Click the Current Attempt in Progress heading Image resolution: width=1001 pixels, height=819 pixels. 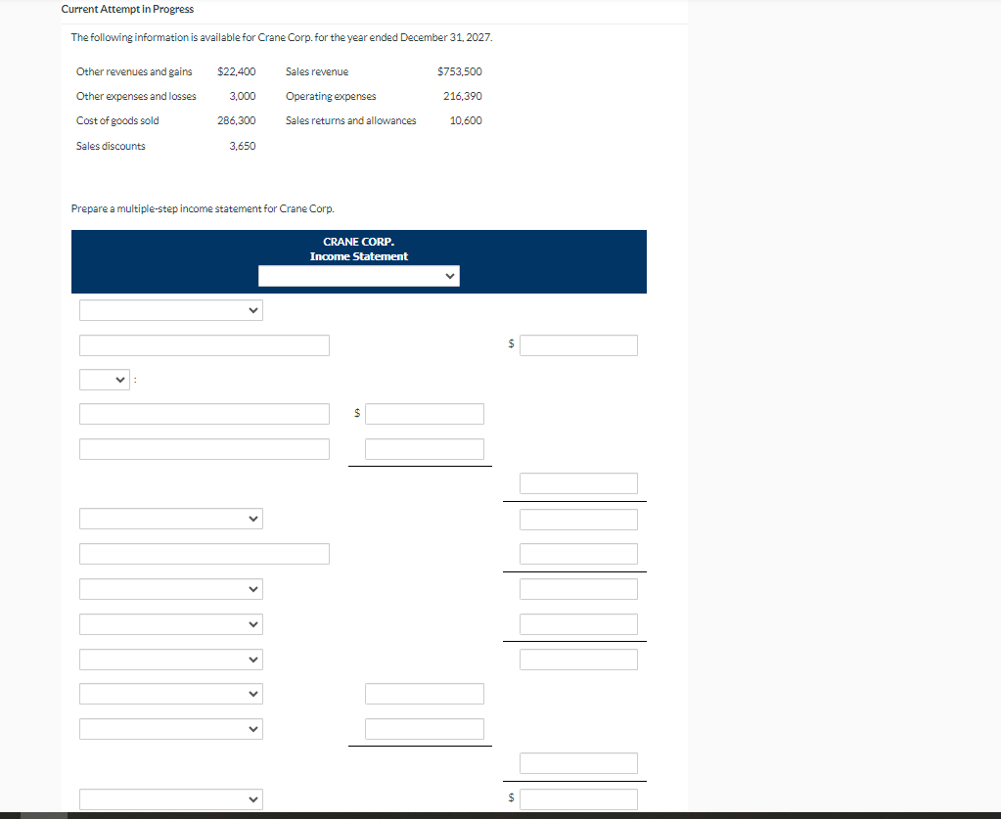[x=126, y=9]
